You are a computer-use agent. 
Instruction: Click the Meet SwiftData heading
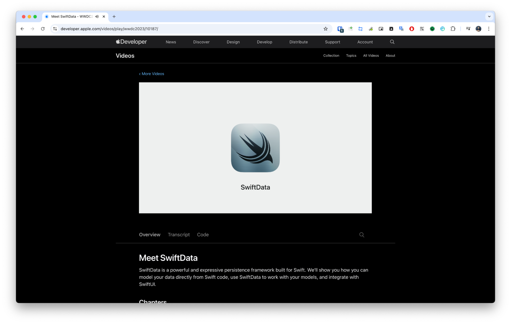168,258
